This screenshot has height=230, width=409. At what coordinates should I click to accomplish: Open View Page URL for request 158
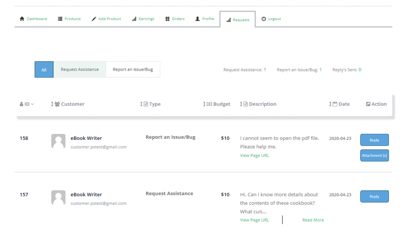tap(254, 155)
